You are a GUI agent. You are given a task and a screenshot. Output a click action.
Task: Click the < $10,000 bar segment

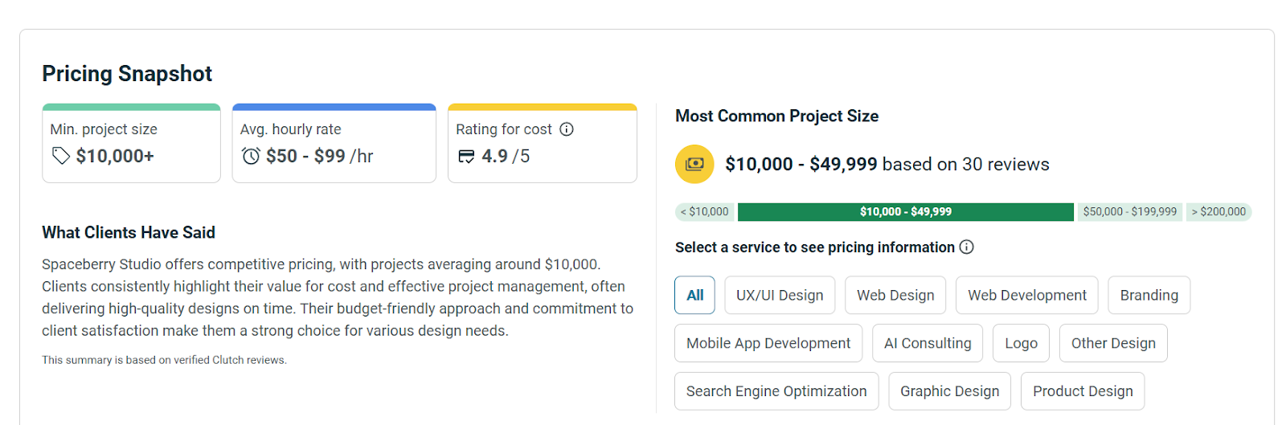(705, 212)
